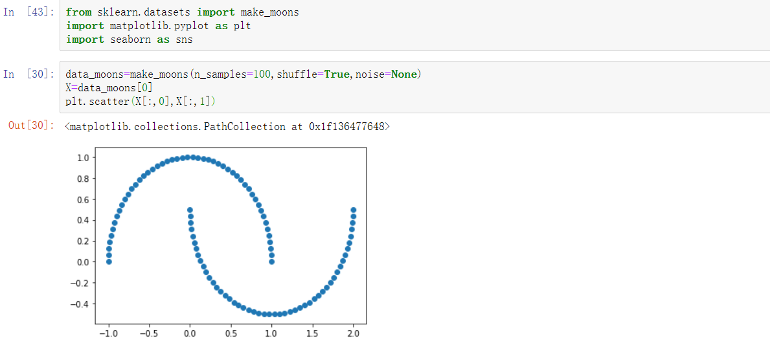Image resolution: width=770 pixels, height=345 pixels.
Task: Click the y-axis tick label 1.0
Action: [82, 157]
